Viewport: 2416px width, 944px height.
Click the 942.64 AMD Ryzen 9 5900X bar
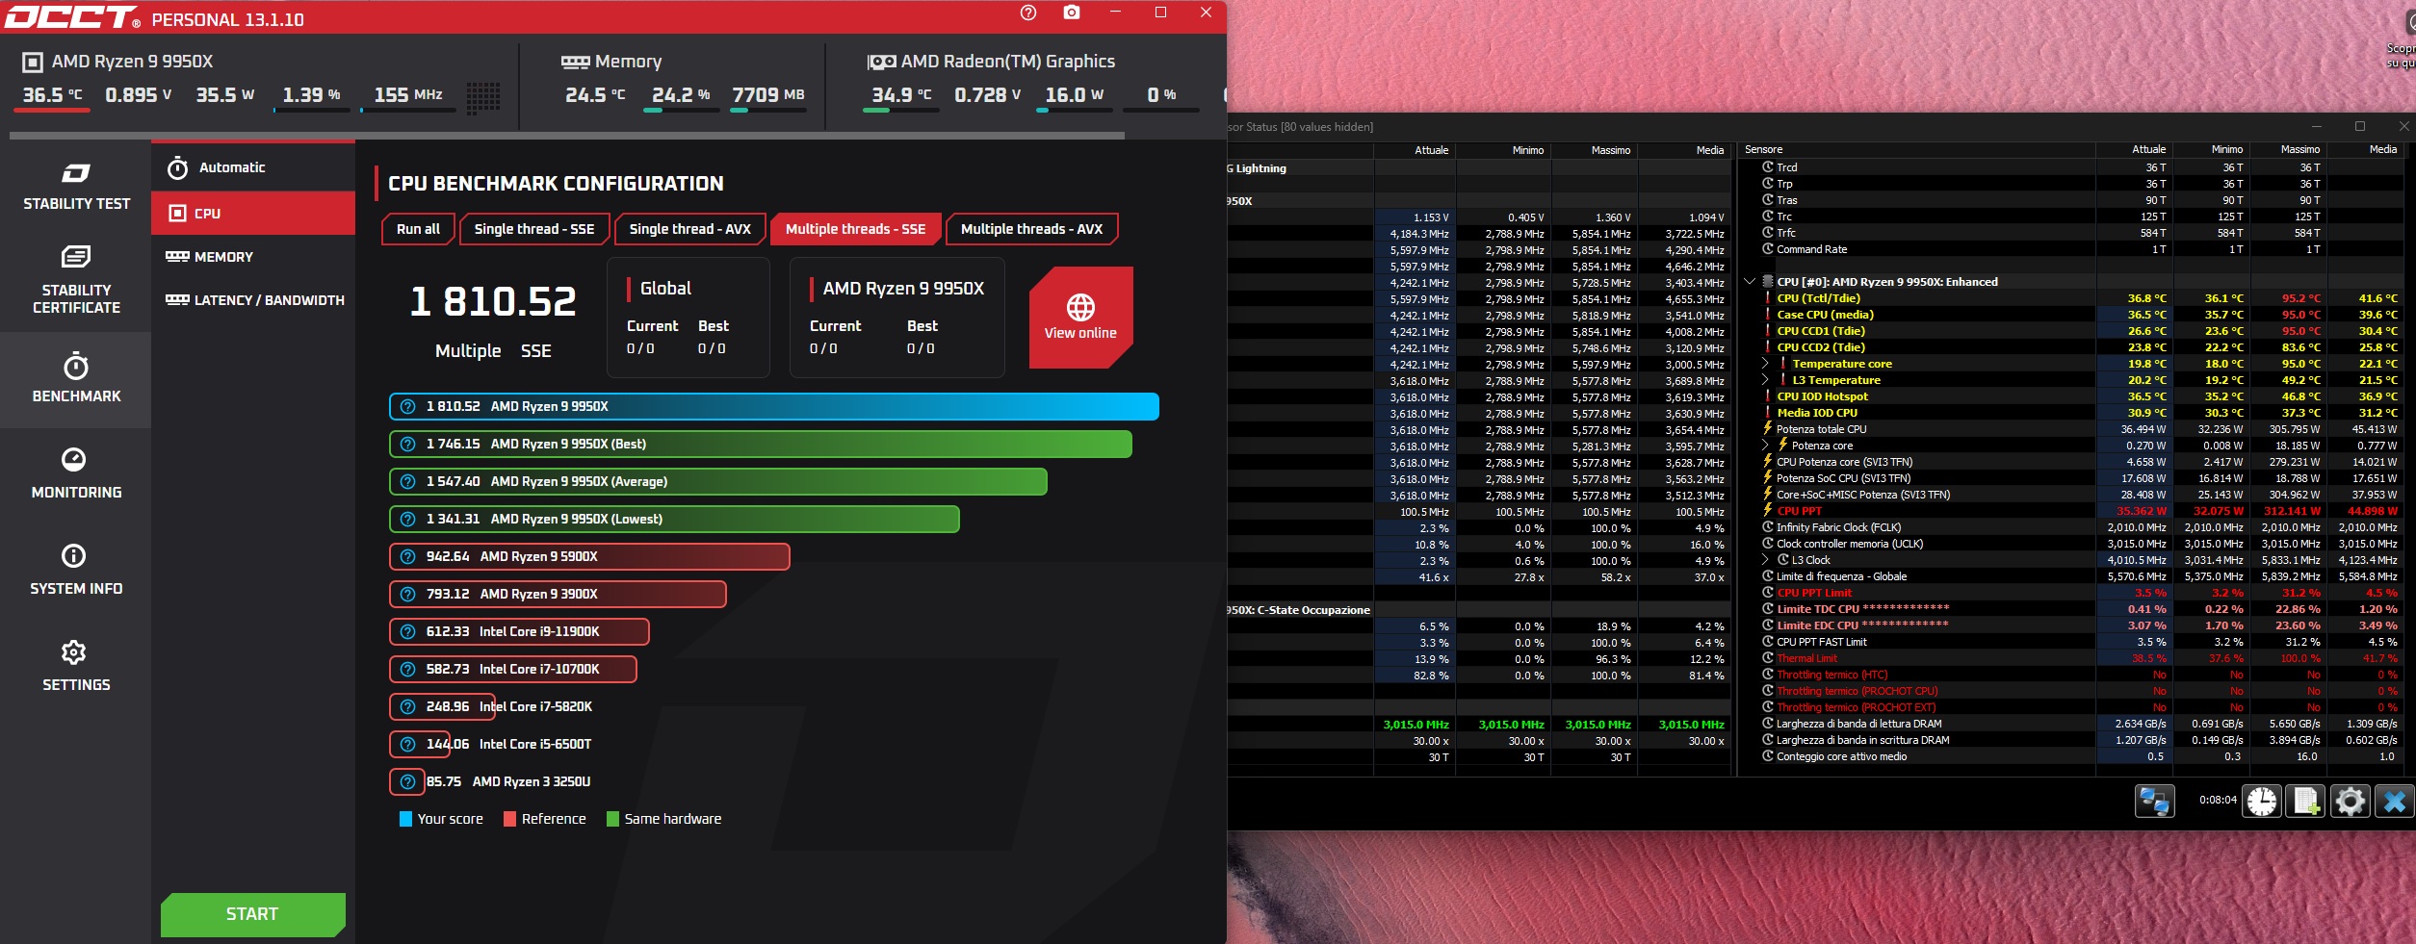point(589,556)
